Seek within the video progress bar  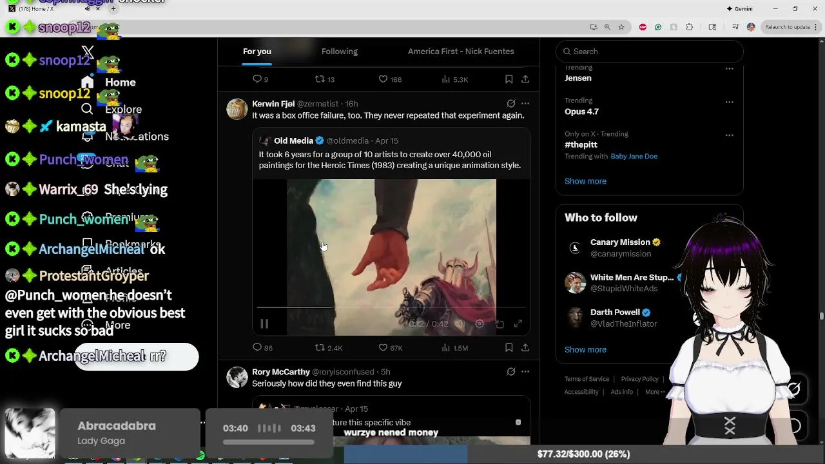click(391, 309)
